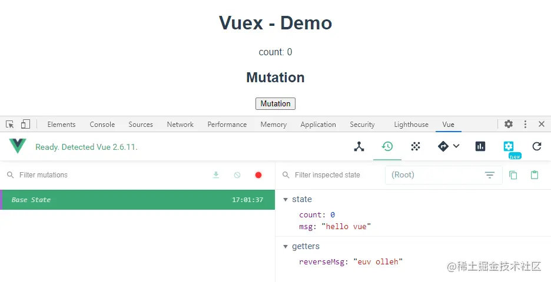Open the Routing tab diamond icon

tap(443, 146)
